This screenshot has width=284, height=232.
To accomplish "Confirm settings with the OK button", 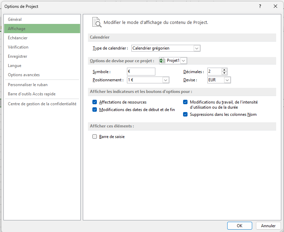I will [x=239, y=226].
